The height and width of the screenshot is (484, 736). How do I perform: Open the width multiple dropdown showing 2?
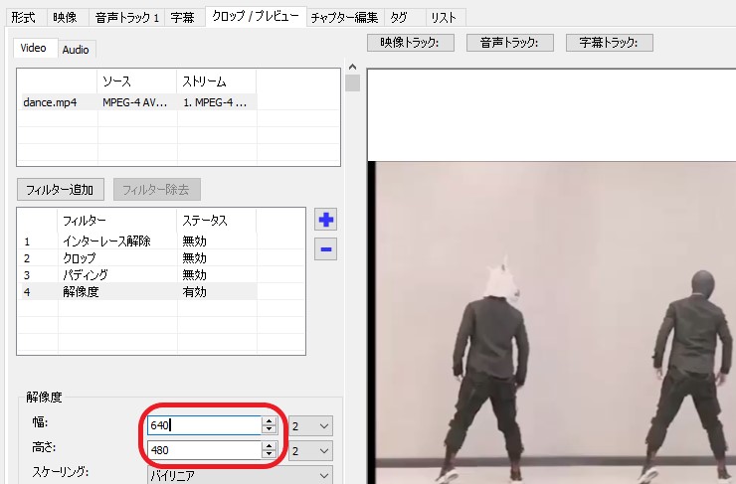(x=310, y=425)
